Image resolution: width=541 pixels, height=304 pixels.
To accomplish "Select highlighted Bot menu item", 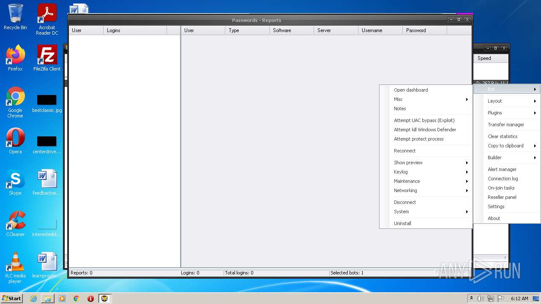I will point(507,89).
